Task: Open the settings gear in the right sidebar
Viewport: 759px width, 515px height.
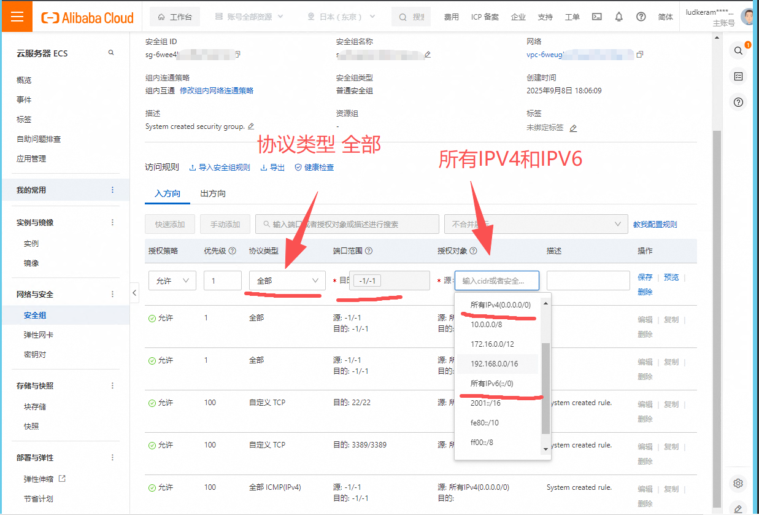Action: tap(738, 483)
